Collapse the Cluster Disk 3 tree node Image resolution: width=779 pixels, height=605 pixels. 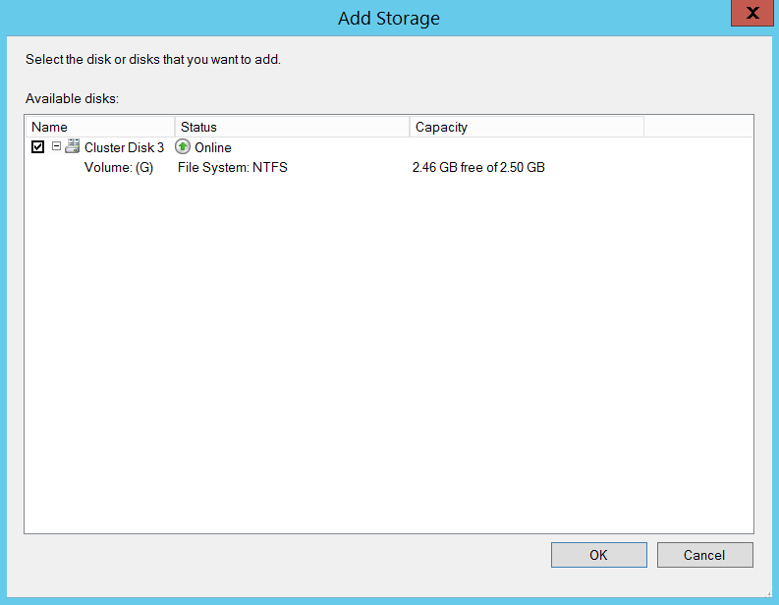[x=57, y=146]
